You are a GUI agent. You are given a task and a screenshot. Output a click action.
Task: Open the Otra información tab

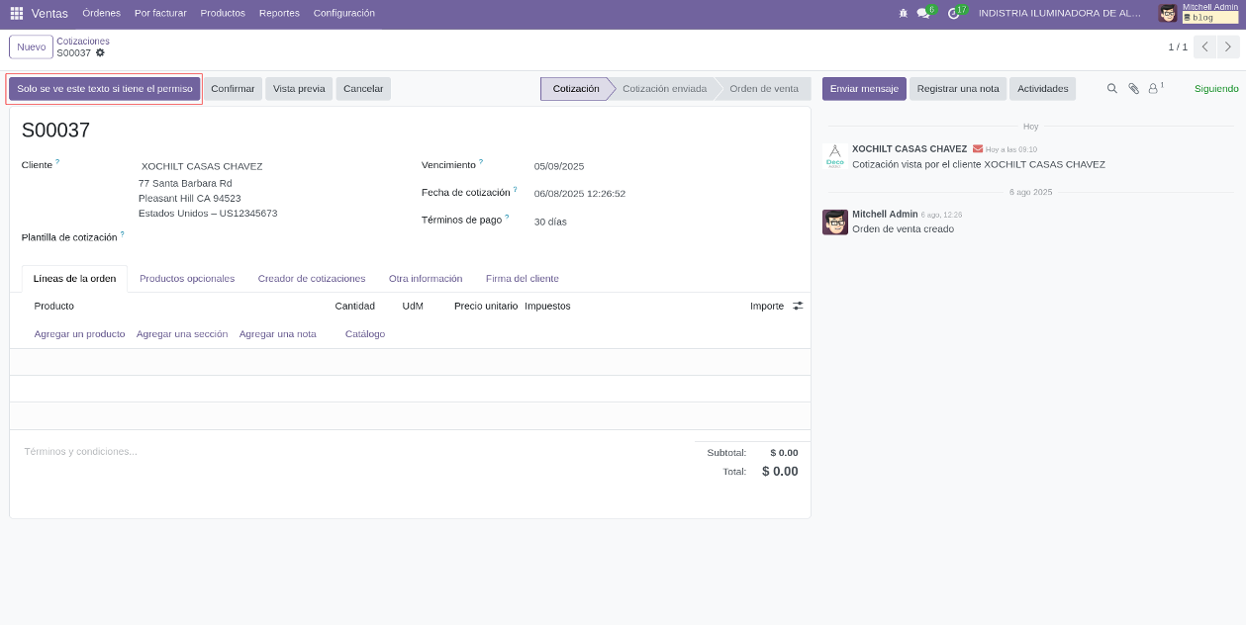point(426,279)
